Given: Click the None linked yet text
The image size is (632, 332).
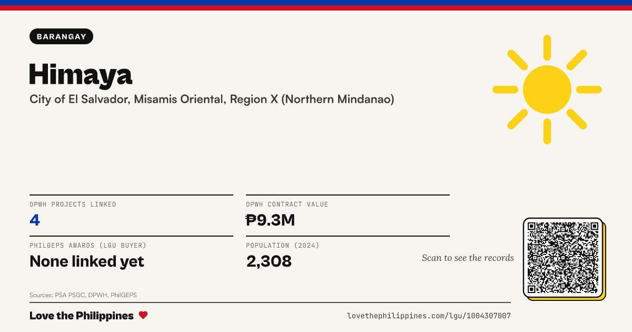Looking at the screenshot, I should 87,261.
